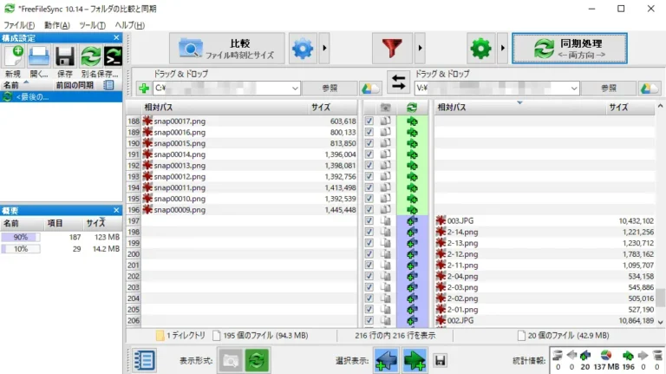
Task: Uncheck the checkbox for snap00012.png
Action: coord(369,176)
